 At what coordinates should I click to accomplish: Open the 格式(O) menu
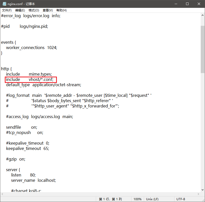pyautogui.click(x=34, y=10)
